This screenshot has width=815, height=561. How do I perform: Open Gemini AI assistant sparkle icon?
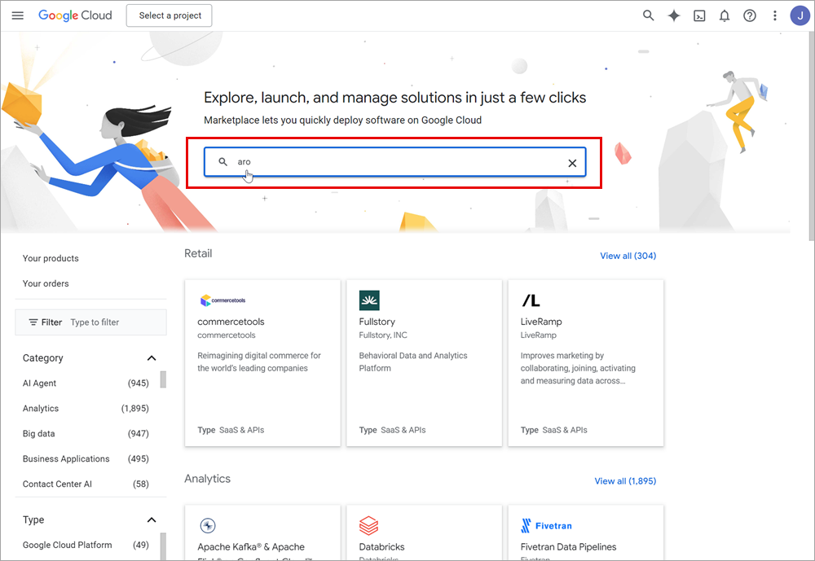[x=674, y=15]
